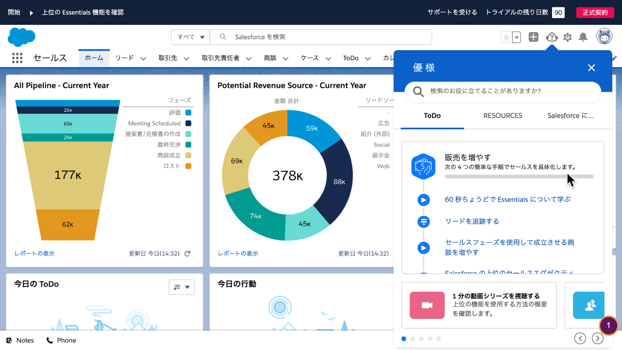This screenshot has width=622, height=350.
Task: Play the 60-second Essentials video icon
Action: click(x=424, y=200)
